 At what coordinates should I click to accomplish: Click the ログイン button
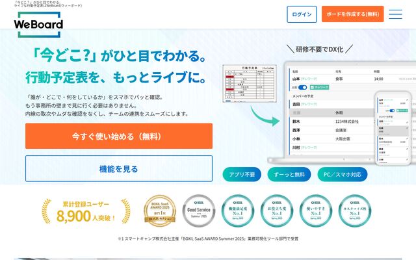(x=302, y=14)
